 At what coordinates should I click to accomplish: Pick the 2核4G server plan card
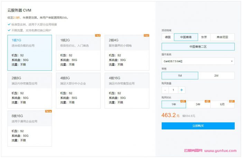[127, 53]
